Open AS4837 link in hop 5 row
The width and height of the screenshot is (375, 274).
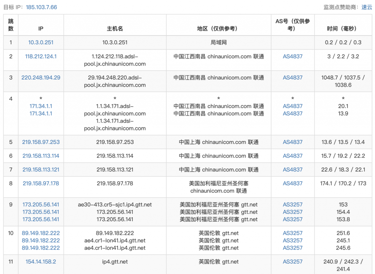tap(293, 142)
